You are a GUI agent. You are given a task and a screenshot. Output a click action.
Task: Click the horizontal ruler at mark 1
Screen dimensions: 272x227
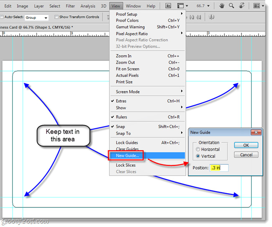tap(72, 34)
